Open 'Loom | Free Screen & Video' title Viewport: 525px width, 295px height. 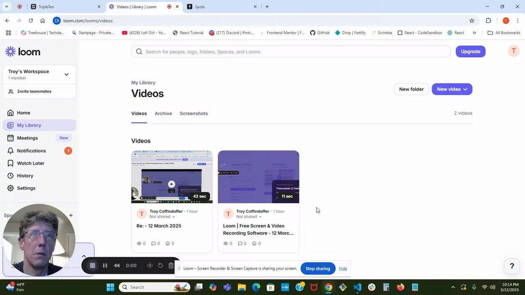258,229
